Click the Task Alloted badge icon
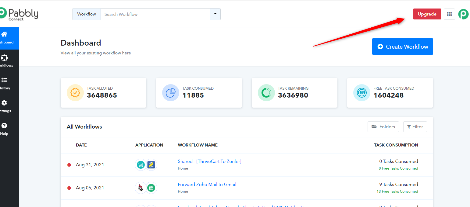The width and height of the screenshot is (470, 207). pos(75,92)
